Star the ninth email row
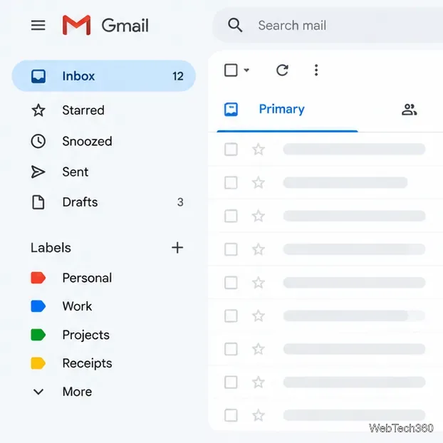Viewport: 443px width, 443px height. (x=259, y=415)
